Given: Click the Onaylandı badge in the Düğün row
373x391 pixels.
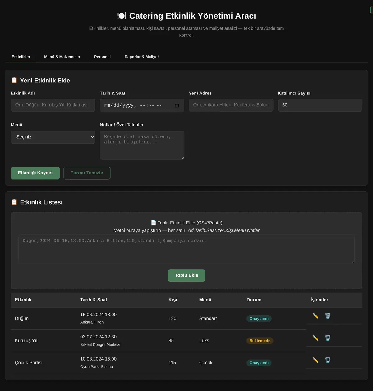Looking at the screenshot, I should coord(259,319).
